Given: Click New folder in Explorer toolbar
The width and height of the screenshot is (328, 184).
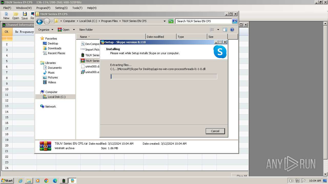Looking at the screenshot, I should click(86, 30).
